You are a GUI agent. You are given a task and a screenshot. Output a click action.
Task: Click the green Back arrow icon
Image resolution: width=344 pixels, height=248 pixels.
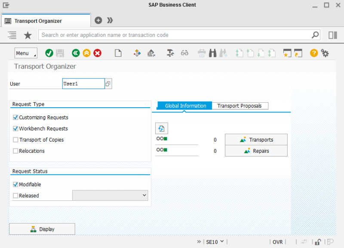(76, 53)
